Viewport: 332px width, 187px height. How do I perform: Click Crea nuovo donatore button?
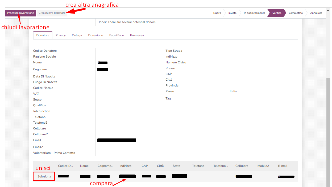[x=52, y=13]
